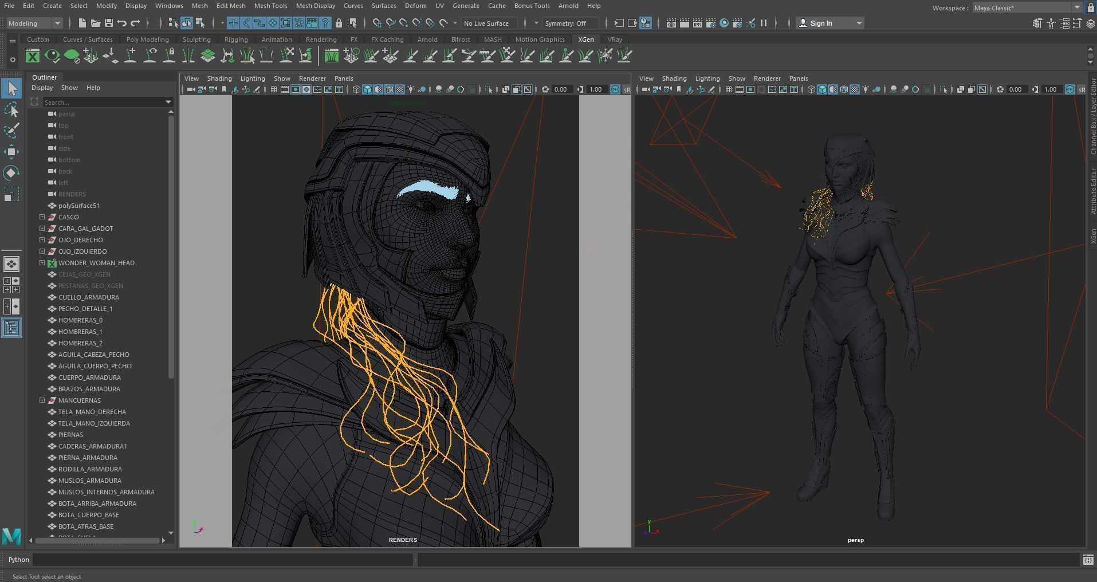
Task: Toggle grid display in RENDERS viewport
Action: 274,89
